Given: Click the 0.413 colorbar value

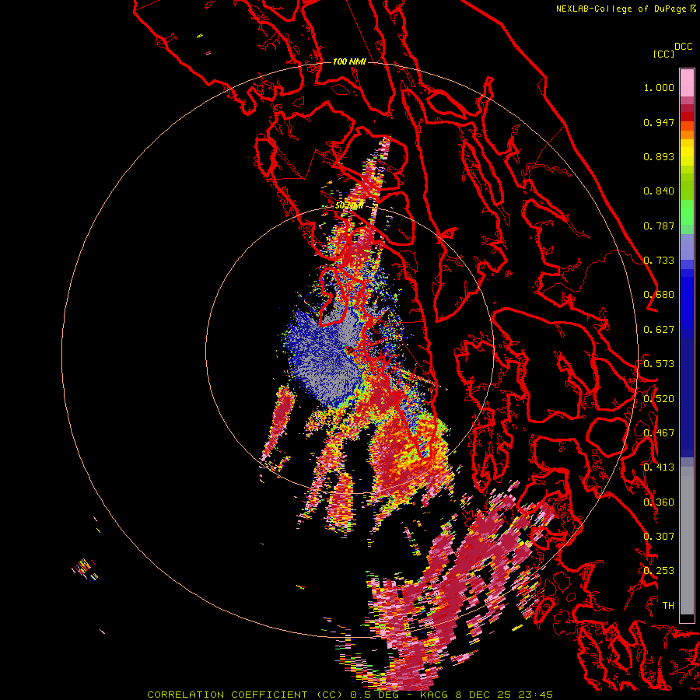Looking at the screenshot, I should tap(659, 467).
